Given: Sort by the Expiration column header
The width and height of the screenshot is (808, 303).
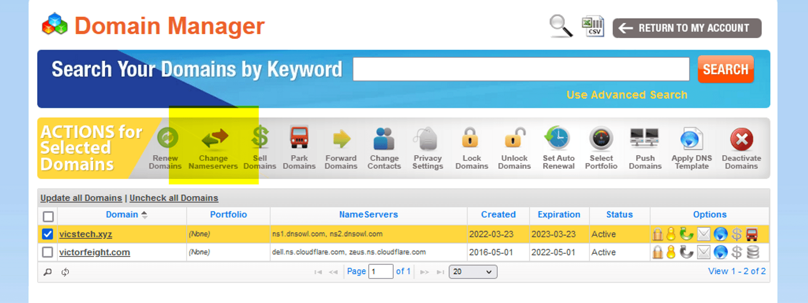Looking at the screenshot, I should coord(559,215).
